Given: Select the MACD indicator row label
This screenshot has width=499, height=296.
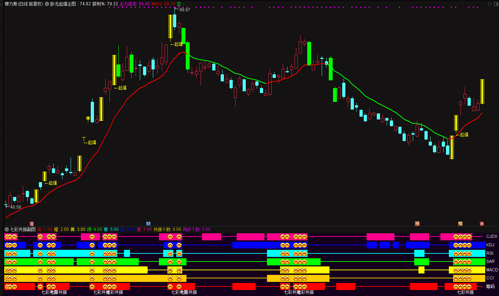Looking at the screenshot, I should click(x=492, y=270).
